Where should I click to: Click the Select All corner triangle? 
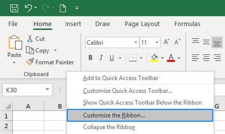8,106
